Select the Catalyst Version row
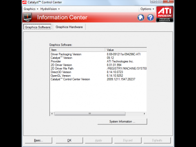Viewport: 196px width, 147px height. [98, 58]
